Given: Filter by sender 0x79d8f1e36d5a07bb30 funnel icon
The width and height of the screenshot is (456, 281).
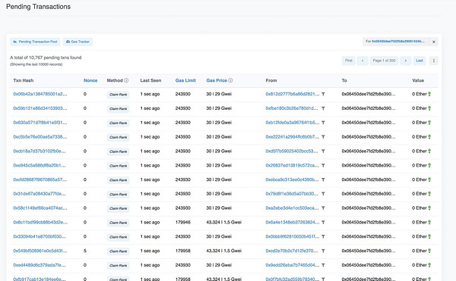Looking at the screenshot, I should tap(323, 194).
